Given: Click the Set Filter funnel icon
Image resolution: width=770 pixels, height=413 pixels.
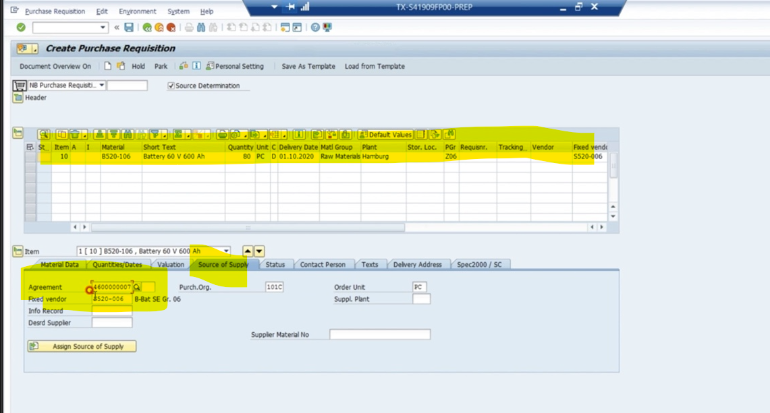Looking at the screenshot, I should click(x=155, y=134).
